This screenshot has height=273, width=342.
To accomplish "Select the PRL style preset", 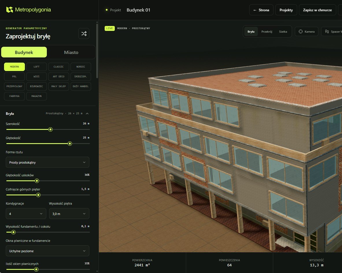I will click(x=14, y=77).
